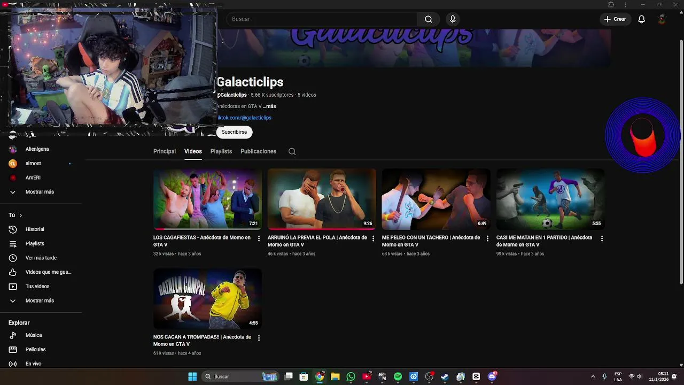Switch to the Principal tab

[165, 151]
